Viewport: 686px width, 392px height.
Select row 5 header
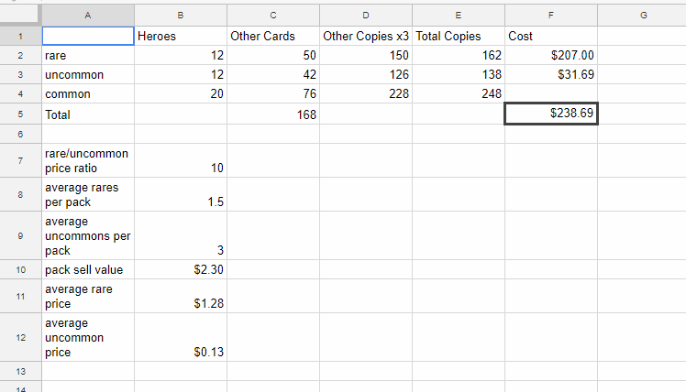[x=20, y=114]
